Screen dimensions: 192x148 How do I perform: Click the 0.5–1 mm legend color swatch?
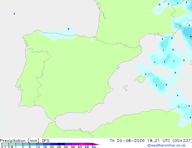12,144
